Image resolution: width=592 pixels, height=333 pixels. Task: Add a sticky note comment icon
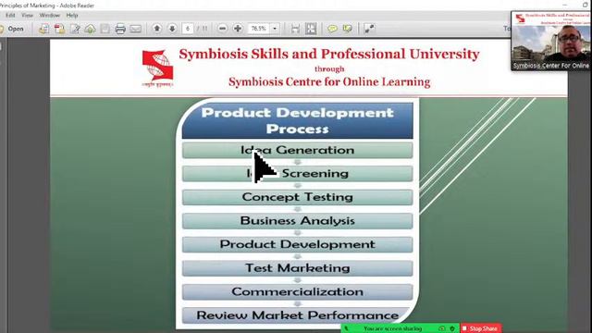pos(332,29)
